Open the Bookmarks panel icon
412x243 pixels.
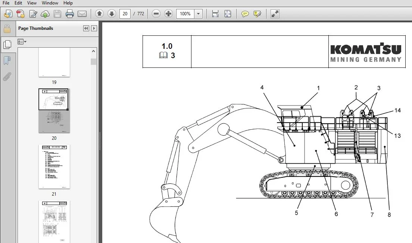click(7, 61)
